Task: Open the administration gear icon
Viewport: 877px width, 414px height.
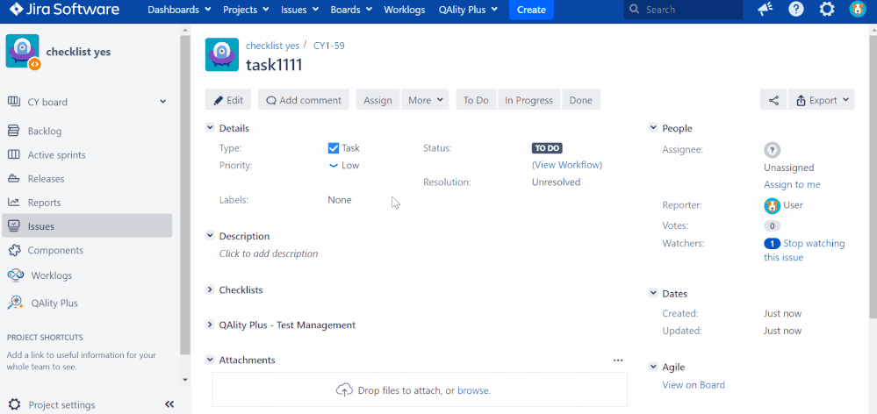Action: [827, 10]
